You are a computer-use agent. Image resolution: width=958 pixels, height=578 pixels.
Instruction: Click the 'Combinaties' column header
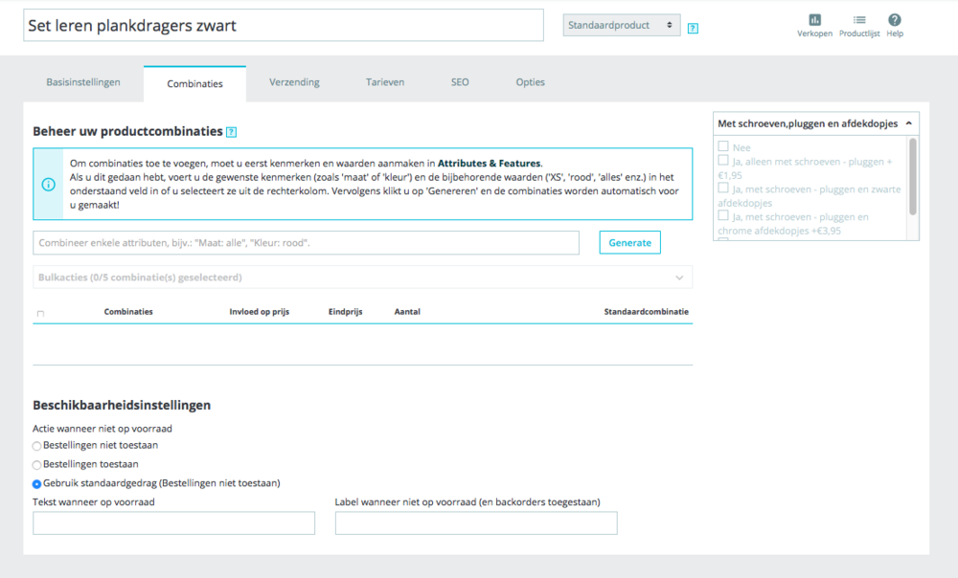coord(128,311)
